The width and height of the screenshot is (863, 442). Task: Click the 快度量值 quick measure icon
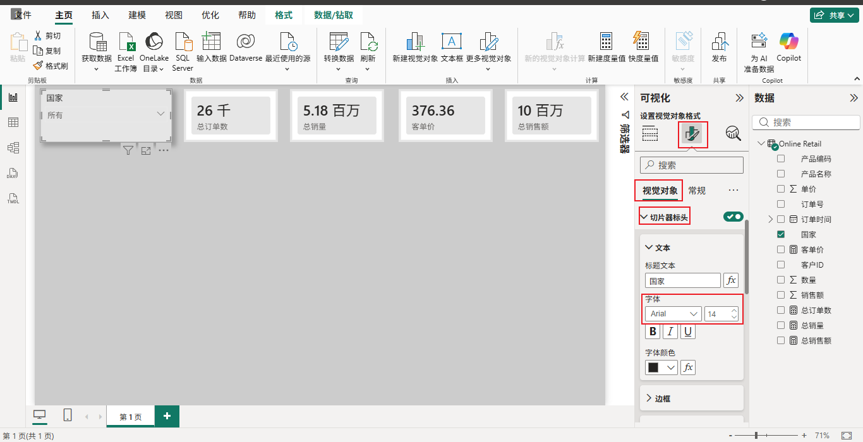[643, 42]
